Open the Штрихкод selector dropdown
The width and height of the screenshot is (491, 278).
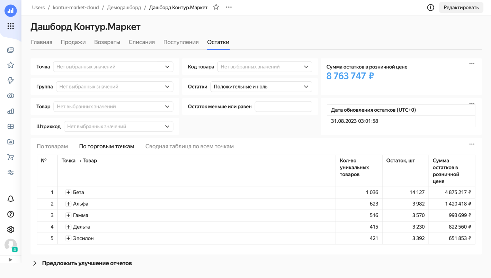[118, 127]
